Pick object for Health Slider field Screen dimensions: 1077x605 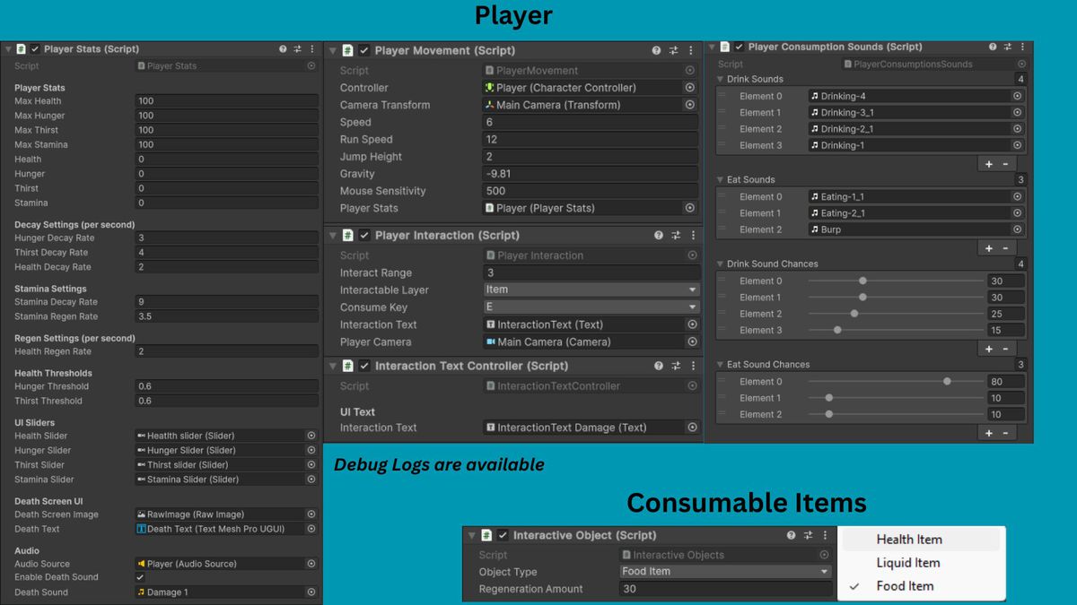[311, 436]
